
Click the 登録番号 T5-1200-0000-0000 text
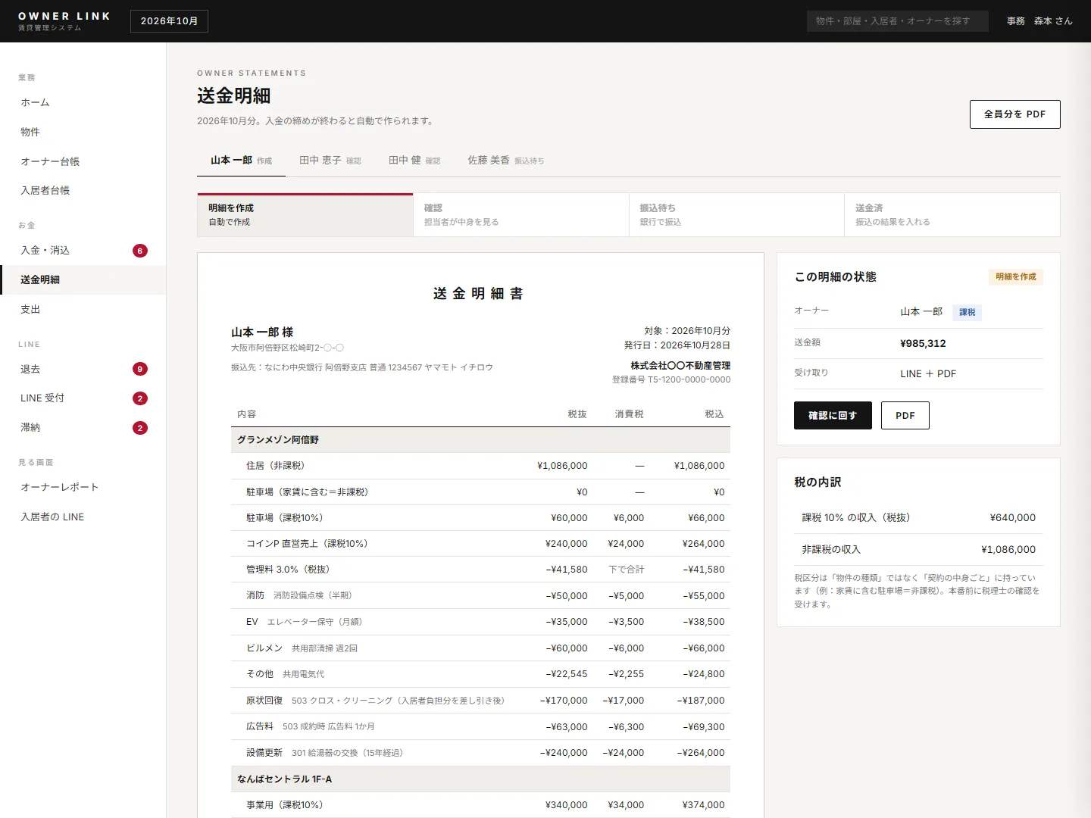click(x=671, y=379)
